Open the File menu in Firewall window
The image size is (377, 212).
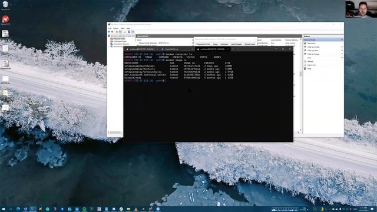tap(110, 28)
